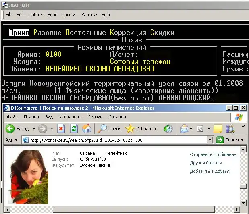
Task: Click the Назад back arrow
Action: [17, 129]
